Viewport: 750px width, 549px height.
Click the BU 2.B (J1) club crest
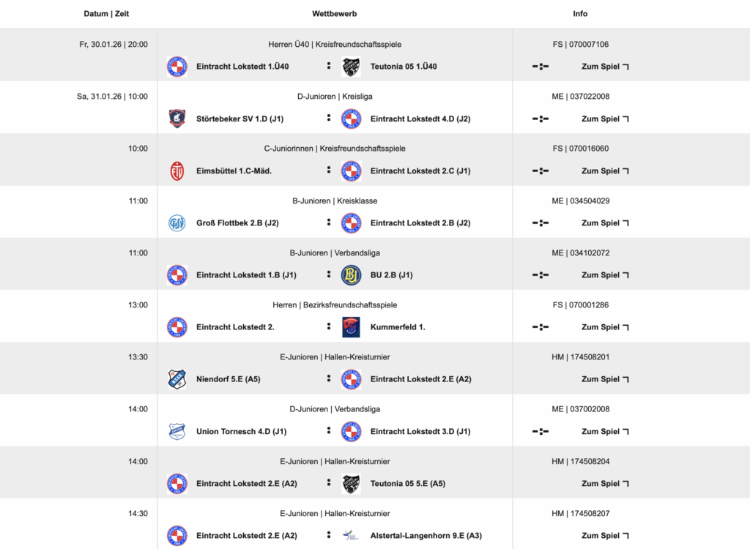tap(352, 274)
